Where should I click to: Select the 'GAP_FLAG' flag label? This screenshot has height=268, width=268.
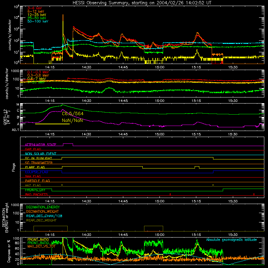pos(33,149)
